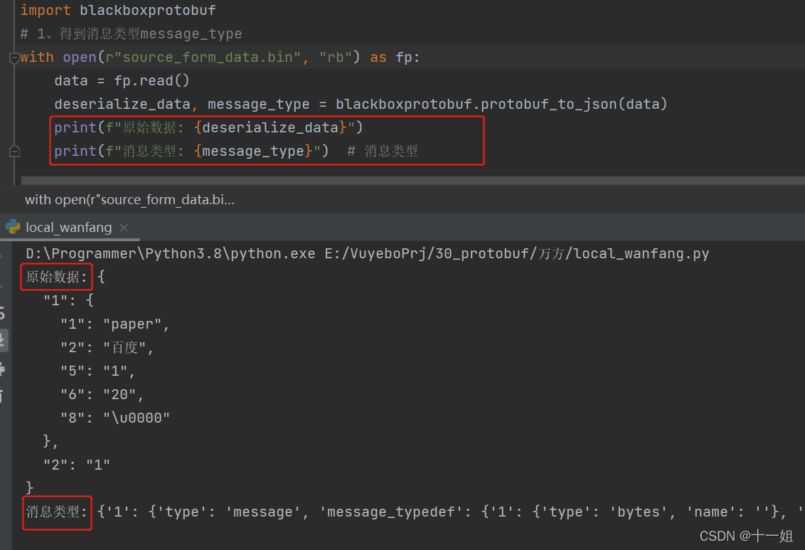Click the "百度" value in console output
The width and height of the screenshot is (805, 550).
pyautogui.click(x=124, y=348)
